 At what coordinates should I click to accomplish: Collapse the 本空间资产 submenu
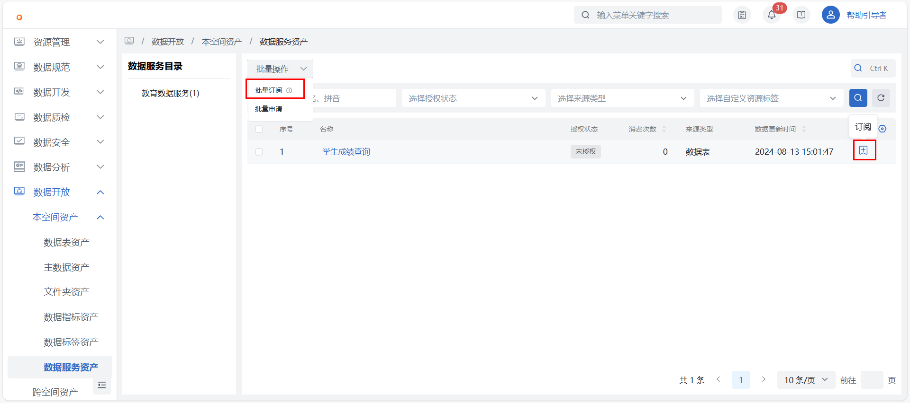pyautogui.click(x=100, y=217)
